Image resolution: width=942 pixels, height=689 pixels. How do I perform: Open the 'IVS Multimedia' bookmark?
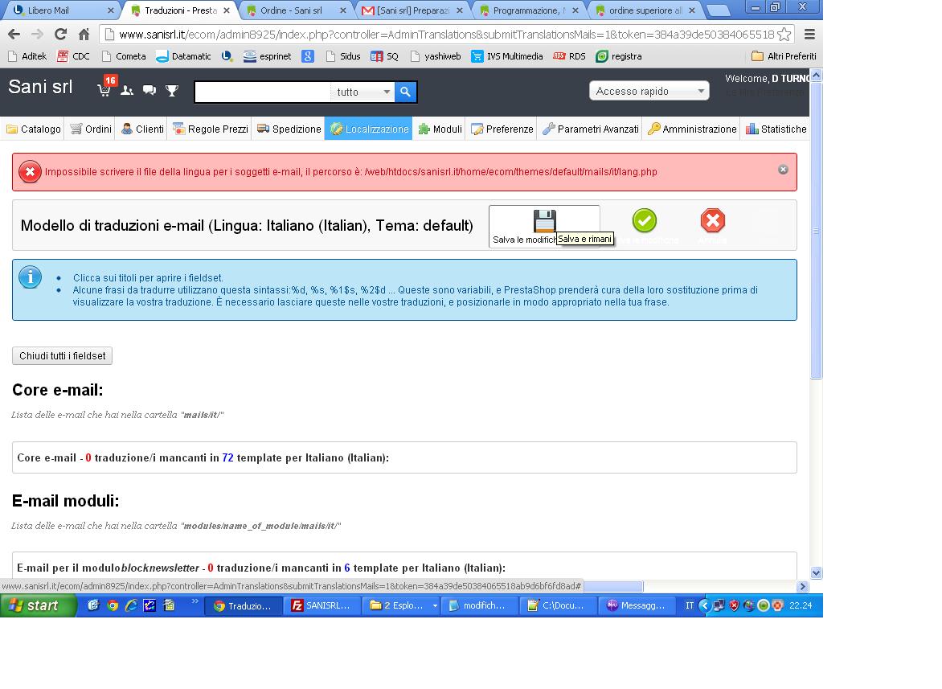point(507,55)
